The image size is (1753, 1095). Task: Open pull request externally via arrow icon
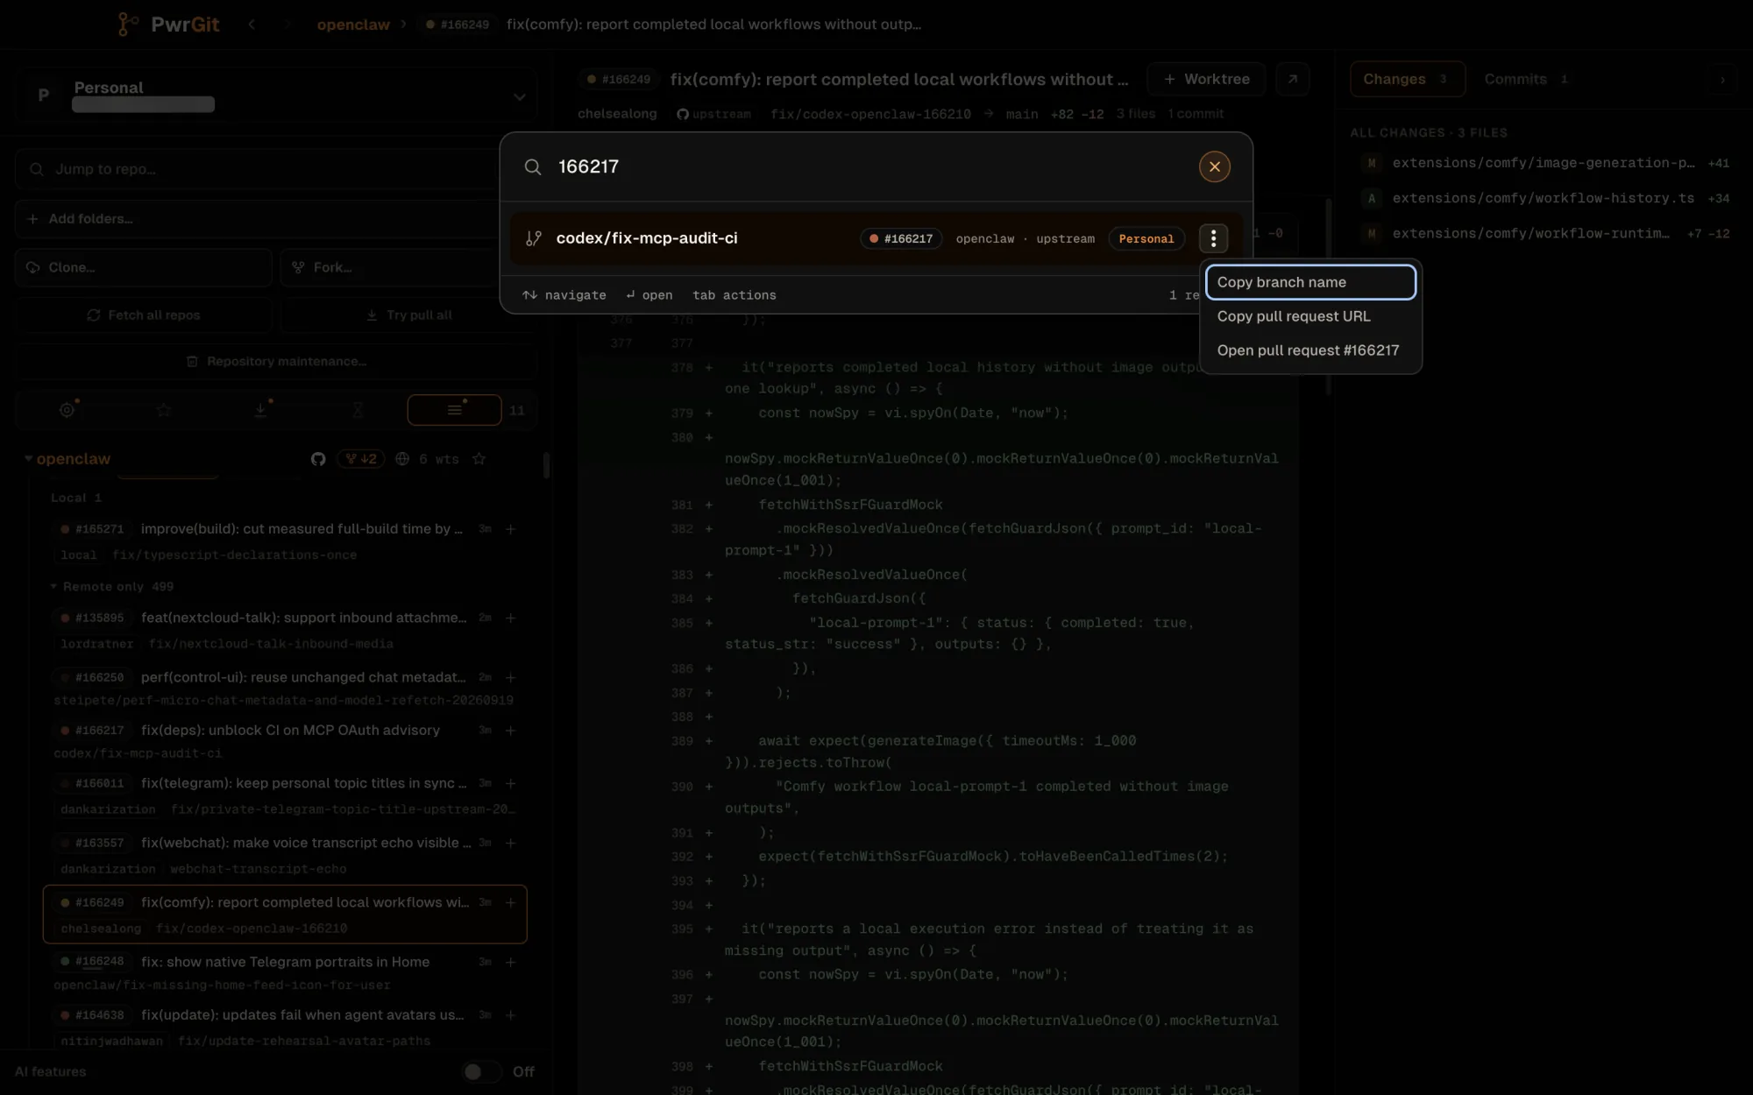coord(1292,79)
